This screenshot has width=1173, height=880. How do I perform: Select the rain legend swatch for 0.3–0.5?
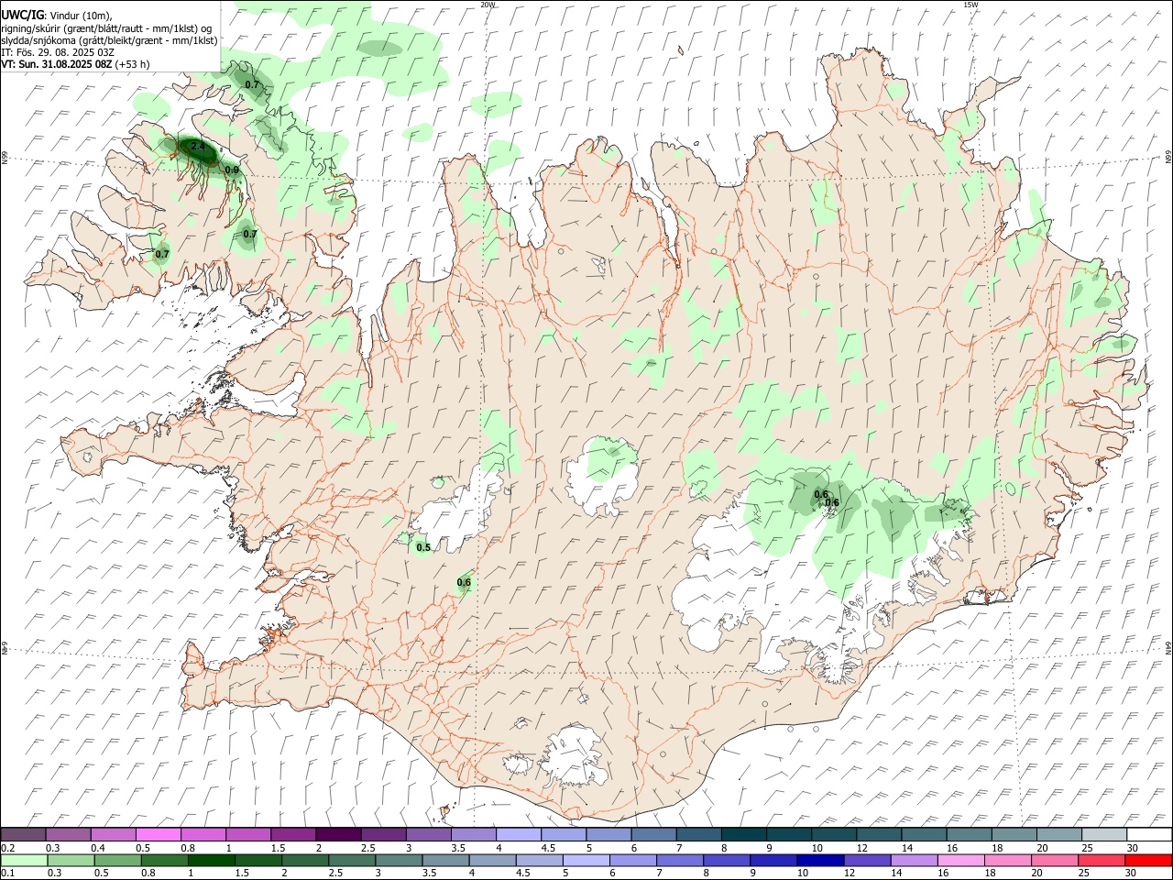point(71,860)
